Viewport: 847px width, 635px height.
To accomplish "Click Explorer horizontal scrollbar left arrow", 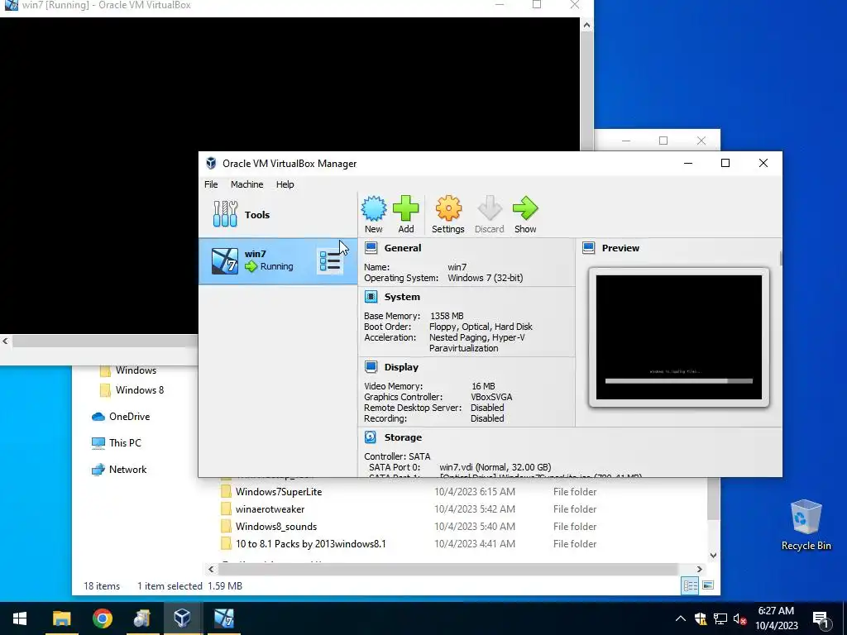I will 211,569.
